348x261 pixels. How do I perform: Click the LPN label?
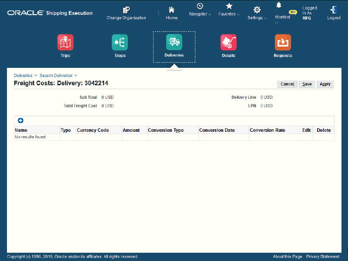(x=252, y=106)
